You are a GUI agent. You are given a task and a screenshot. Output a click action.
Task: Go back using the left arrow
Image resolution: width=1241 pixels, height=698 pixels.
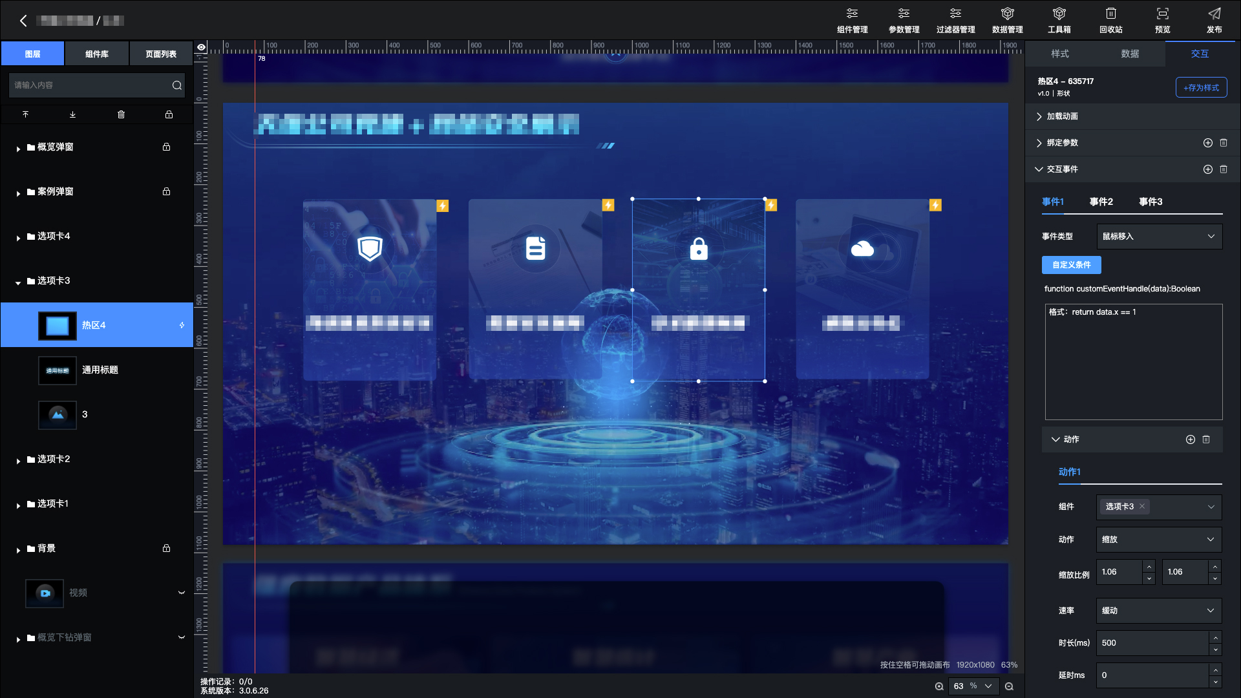click(x=23, y=21)
